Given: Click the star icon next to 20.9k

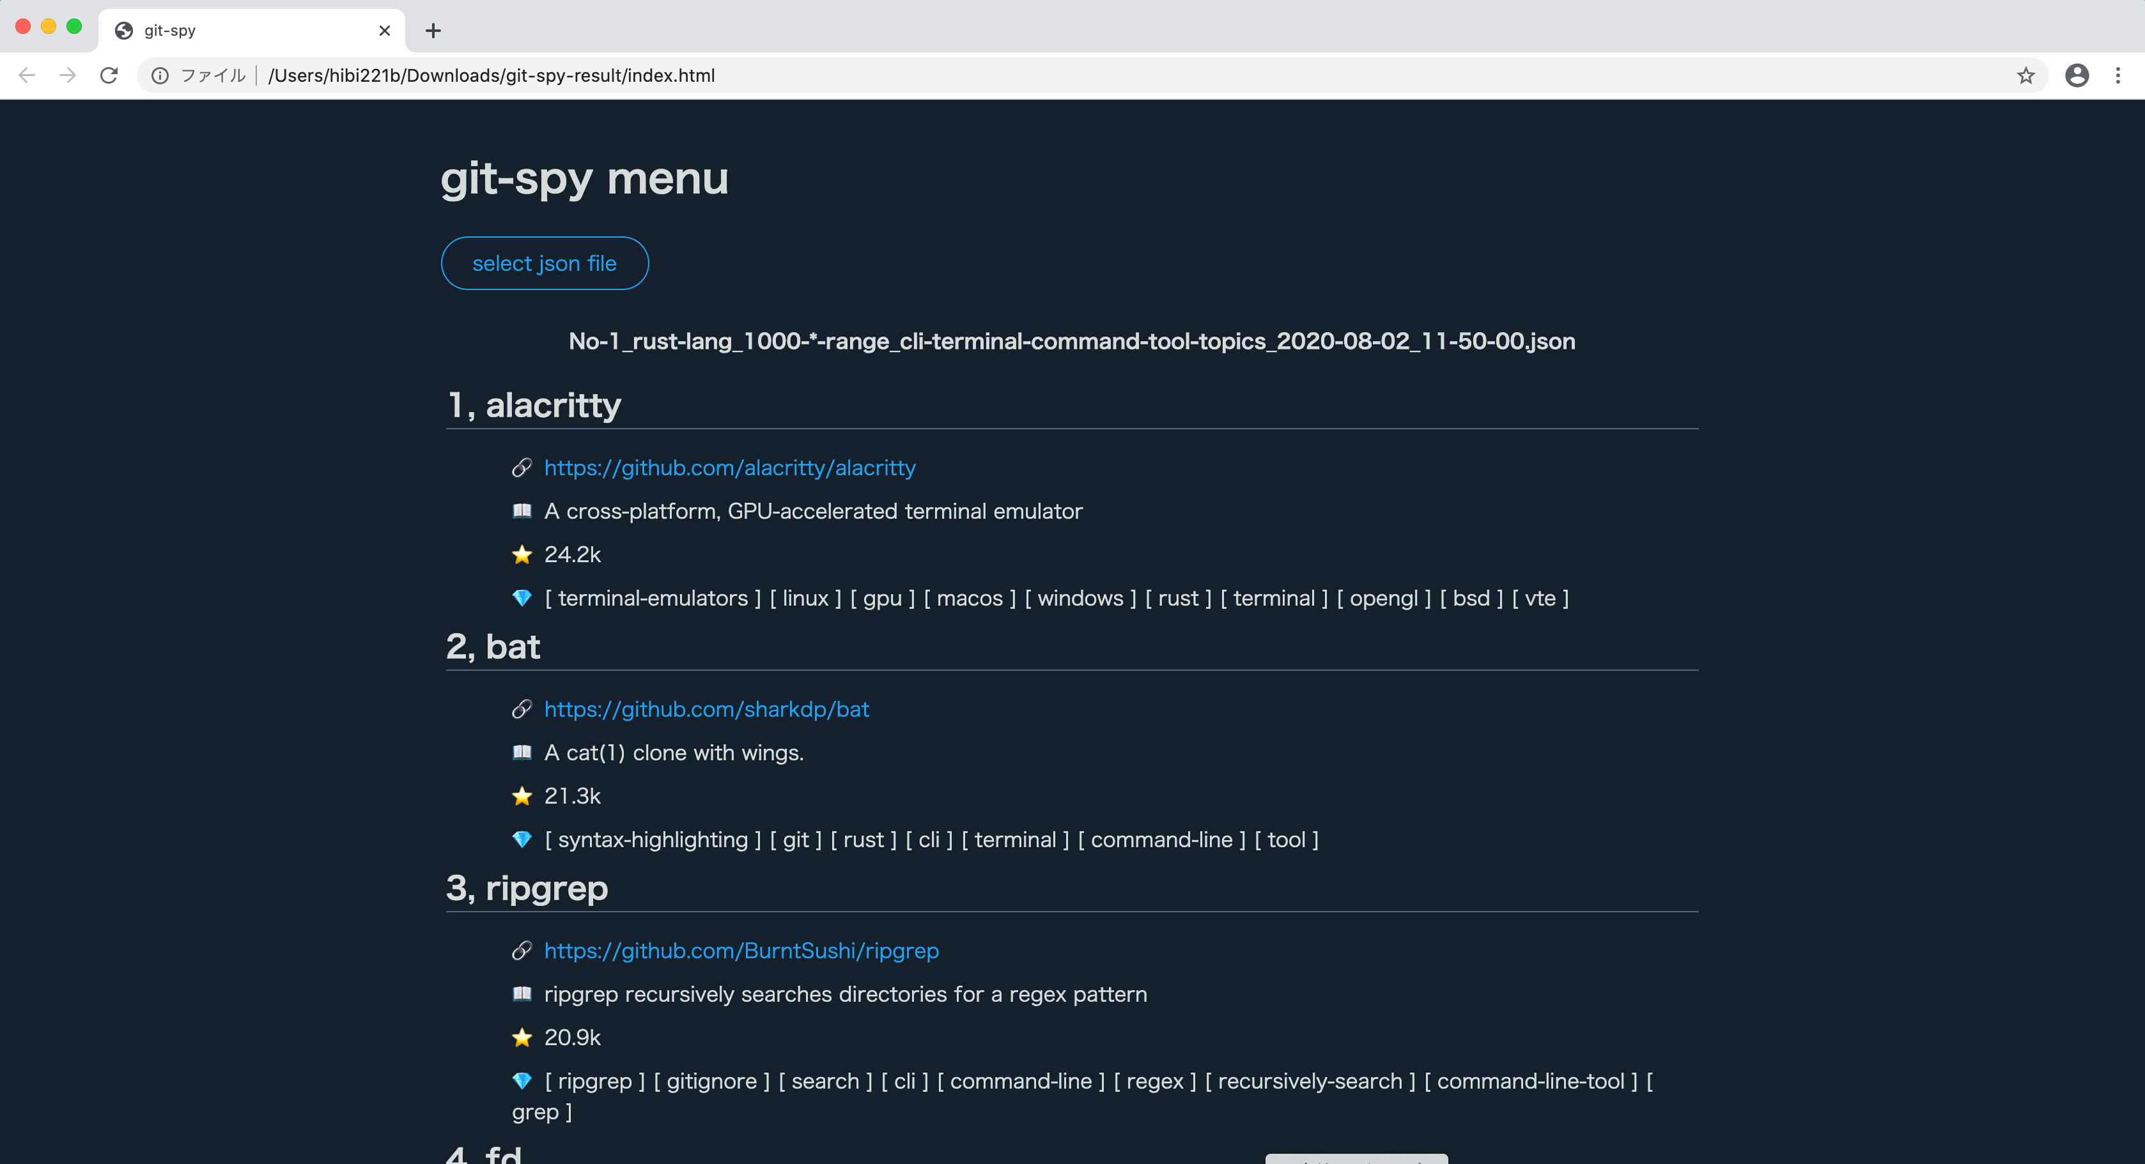Looking at the screenshot, I should tap(522, 1037).
